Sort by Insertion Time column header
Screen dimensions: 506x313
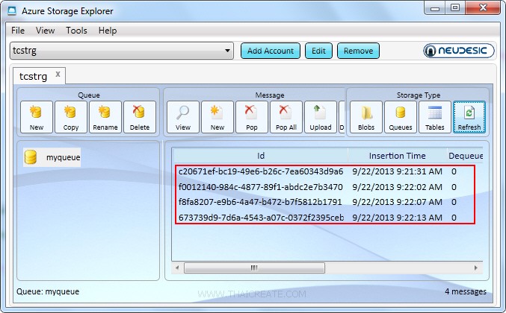pos(397,156)
